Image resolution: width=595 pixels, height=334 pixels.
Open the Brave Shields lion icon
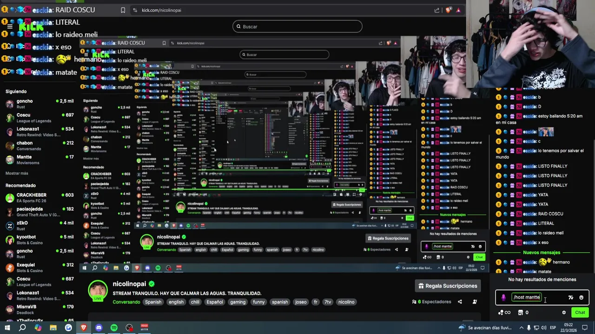coord(449,10)
